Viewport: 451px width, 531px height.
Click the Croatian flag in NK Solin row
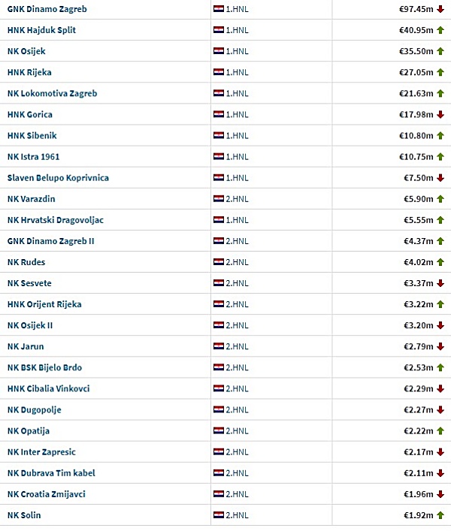pos(219,515)
